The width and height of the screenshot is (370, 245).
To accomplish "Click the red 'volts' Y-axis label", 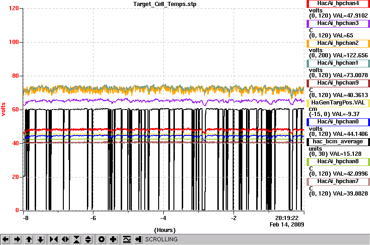I will tap(3, 109).
